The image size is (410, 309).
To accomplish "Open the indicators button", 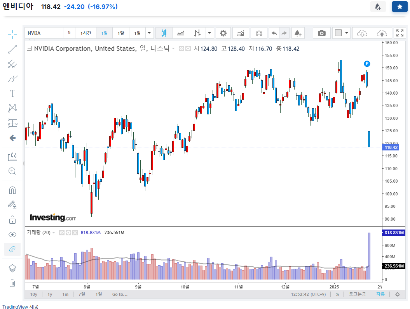I will [241, 33].
